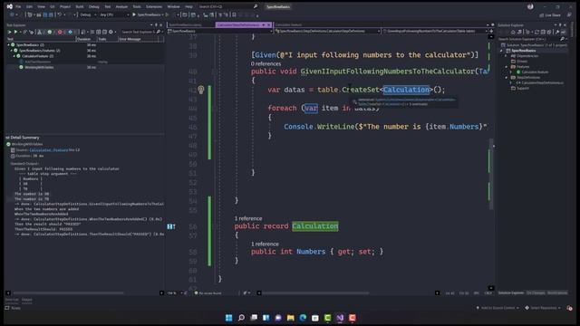Image resolution: width=580 pixels, height=326 pixels.
Task: Switch to Git Changes tab
Action: [x=536, y=292]
